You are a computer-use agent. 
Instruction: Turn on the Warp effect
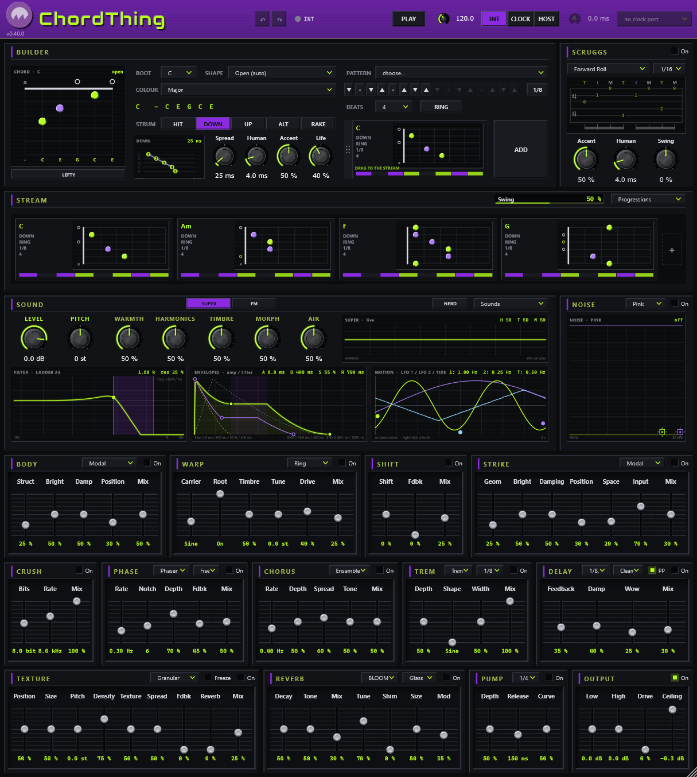tap(342, 463)
